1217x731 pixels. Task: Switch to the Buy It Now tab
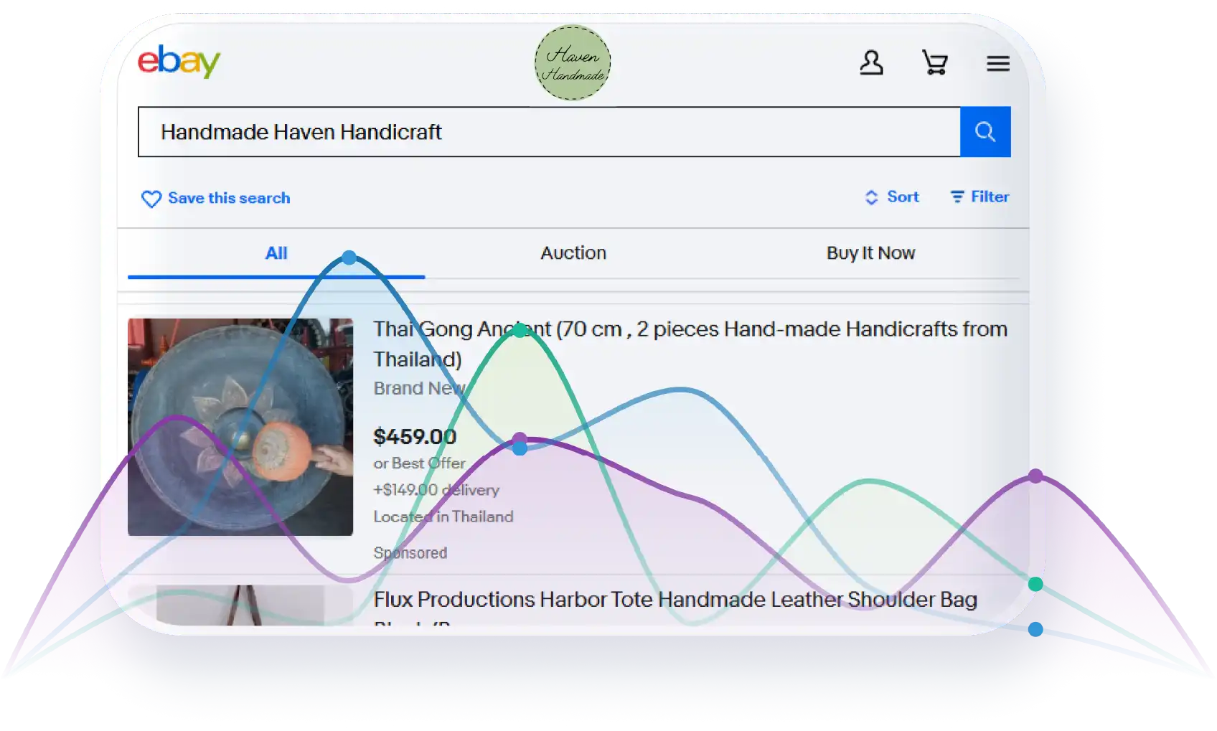(x=870, y=253)
